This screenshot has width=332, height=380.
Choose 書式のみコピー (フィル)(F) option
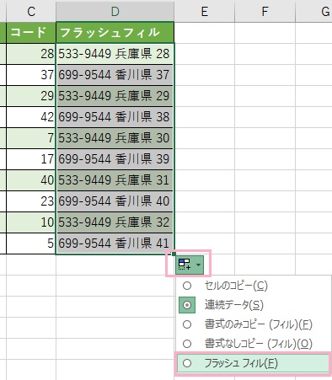(252, 324)
